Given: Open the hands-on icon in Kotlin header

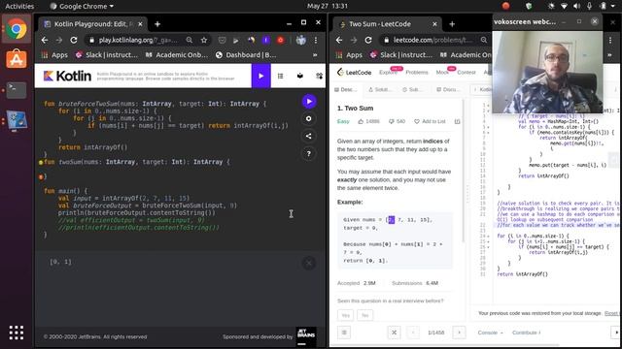Looking at the screenshot, I should [x=300, y=76].
